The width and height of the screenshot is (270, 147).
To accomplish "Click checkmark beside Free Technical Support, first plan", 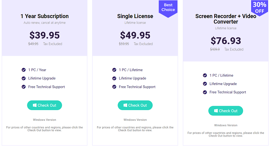I will pyautogui.click(x=24, y=87).
